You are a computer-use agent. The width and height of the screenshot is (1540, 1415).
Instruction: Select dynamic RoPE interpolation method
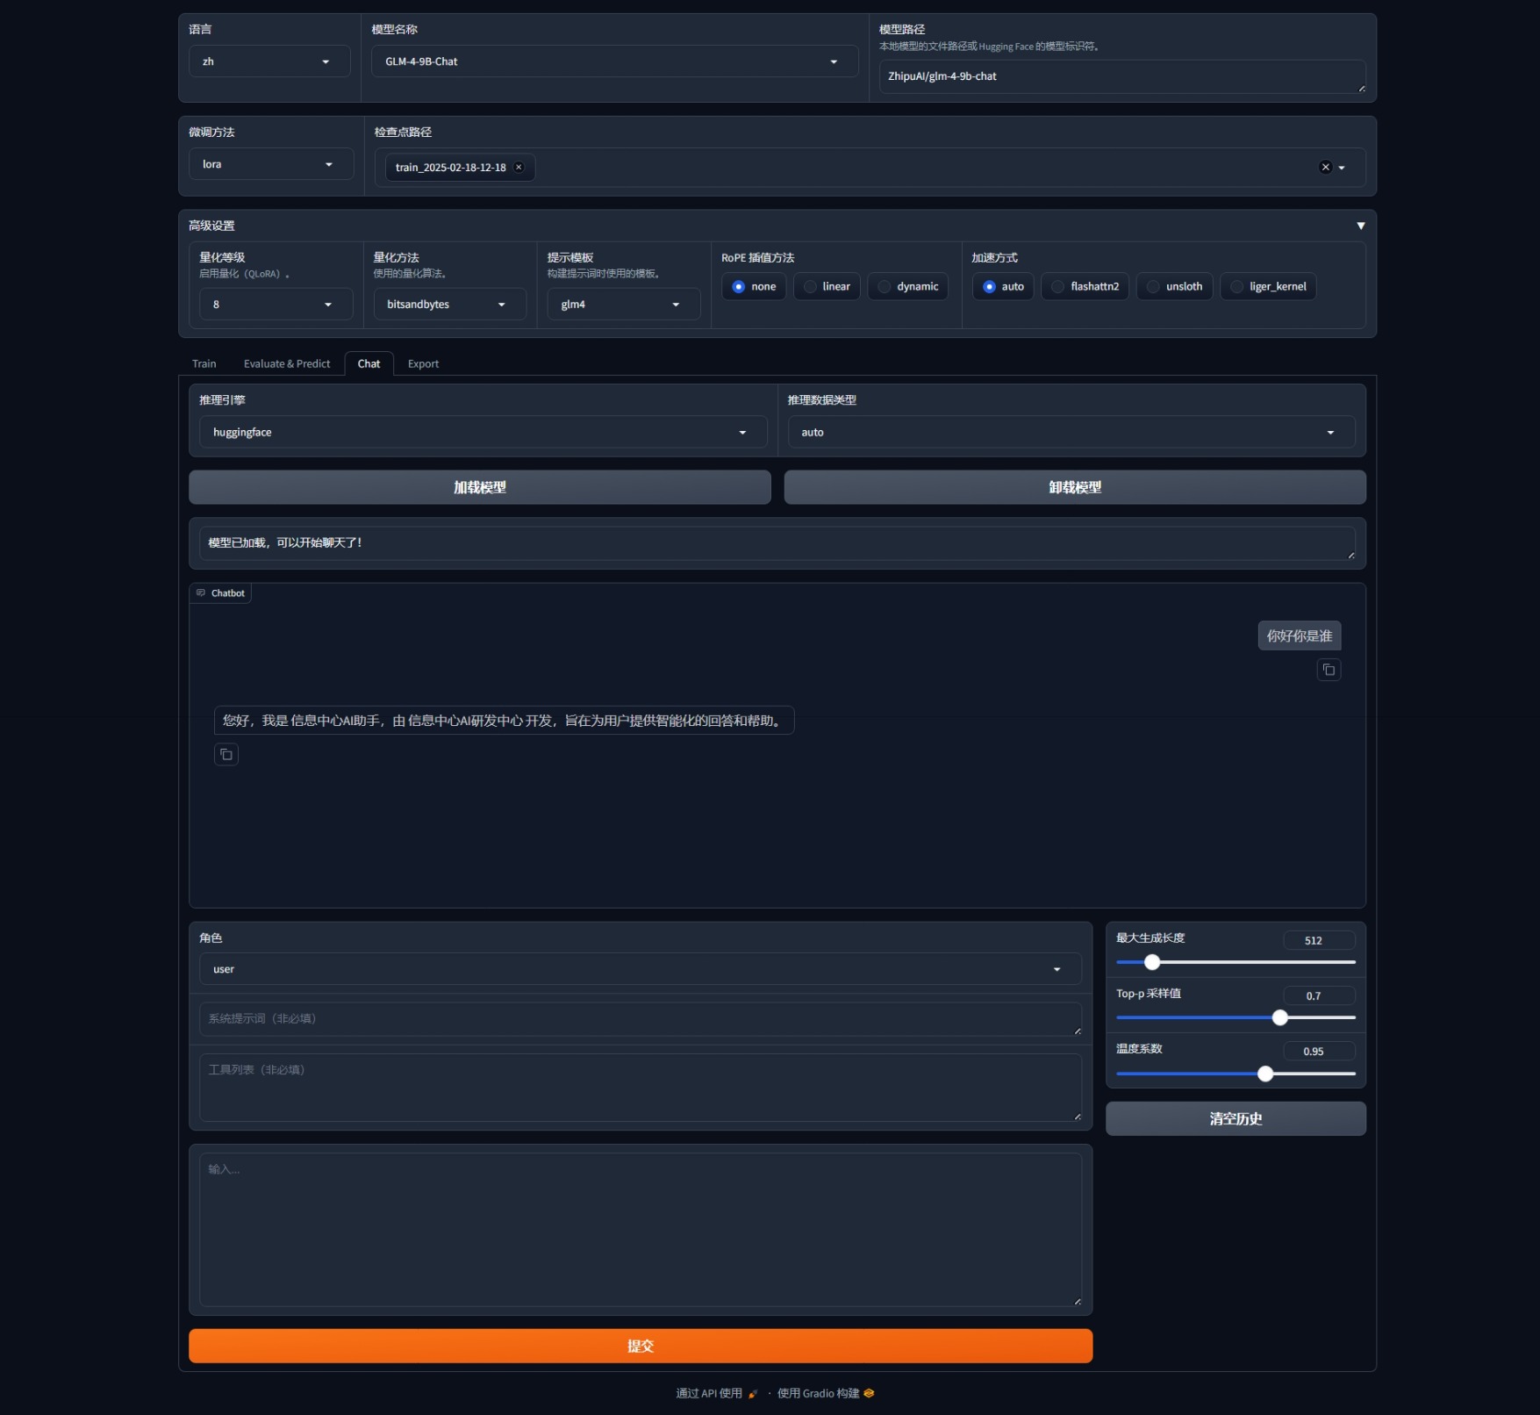[885, 287]
